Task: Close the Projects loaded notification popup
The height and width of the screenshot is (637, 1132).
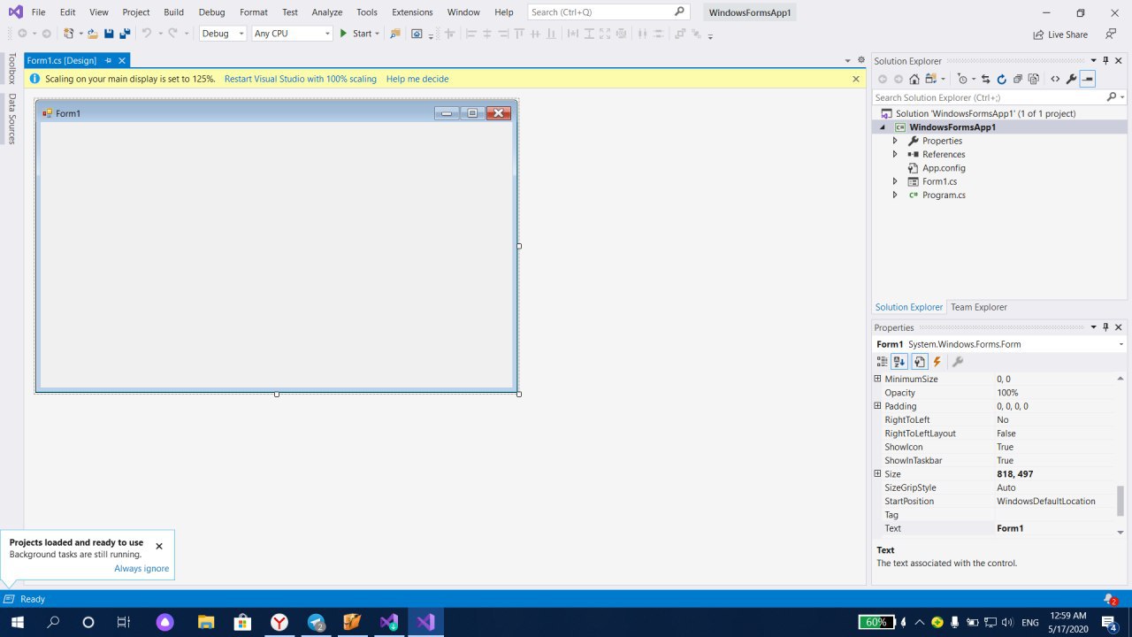Action: coord(159,546)
